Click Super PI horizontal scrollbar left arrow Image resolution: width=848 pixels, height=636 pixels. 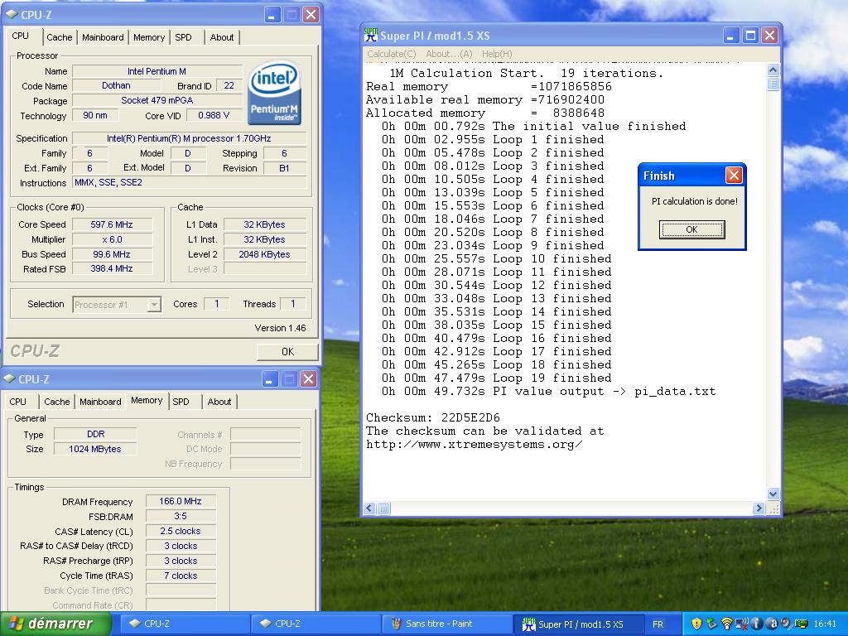[x=370, y=508]
